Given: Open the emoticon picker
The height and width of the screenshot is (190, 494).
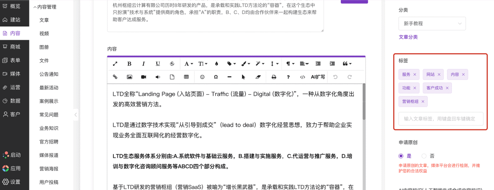Looking at the screenshot, I should [x=202, y=77].
